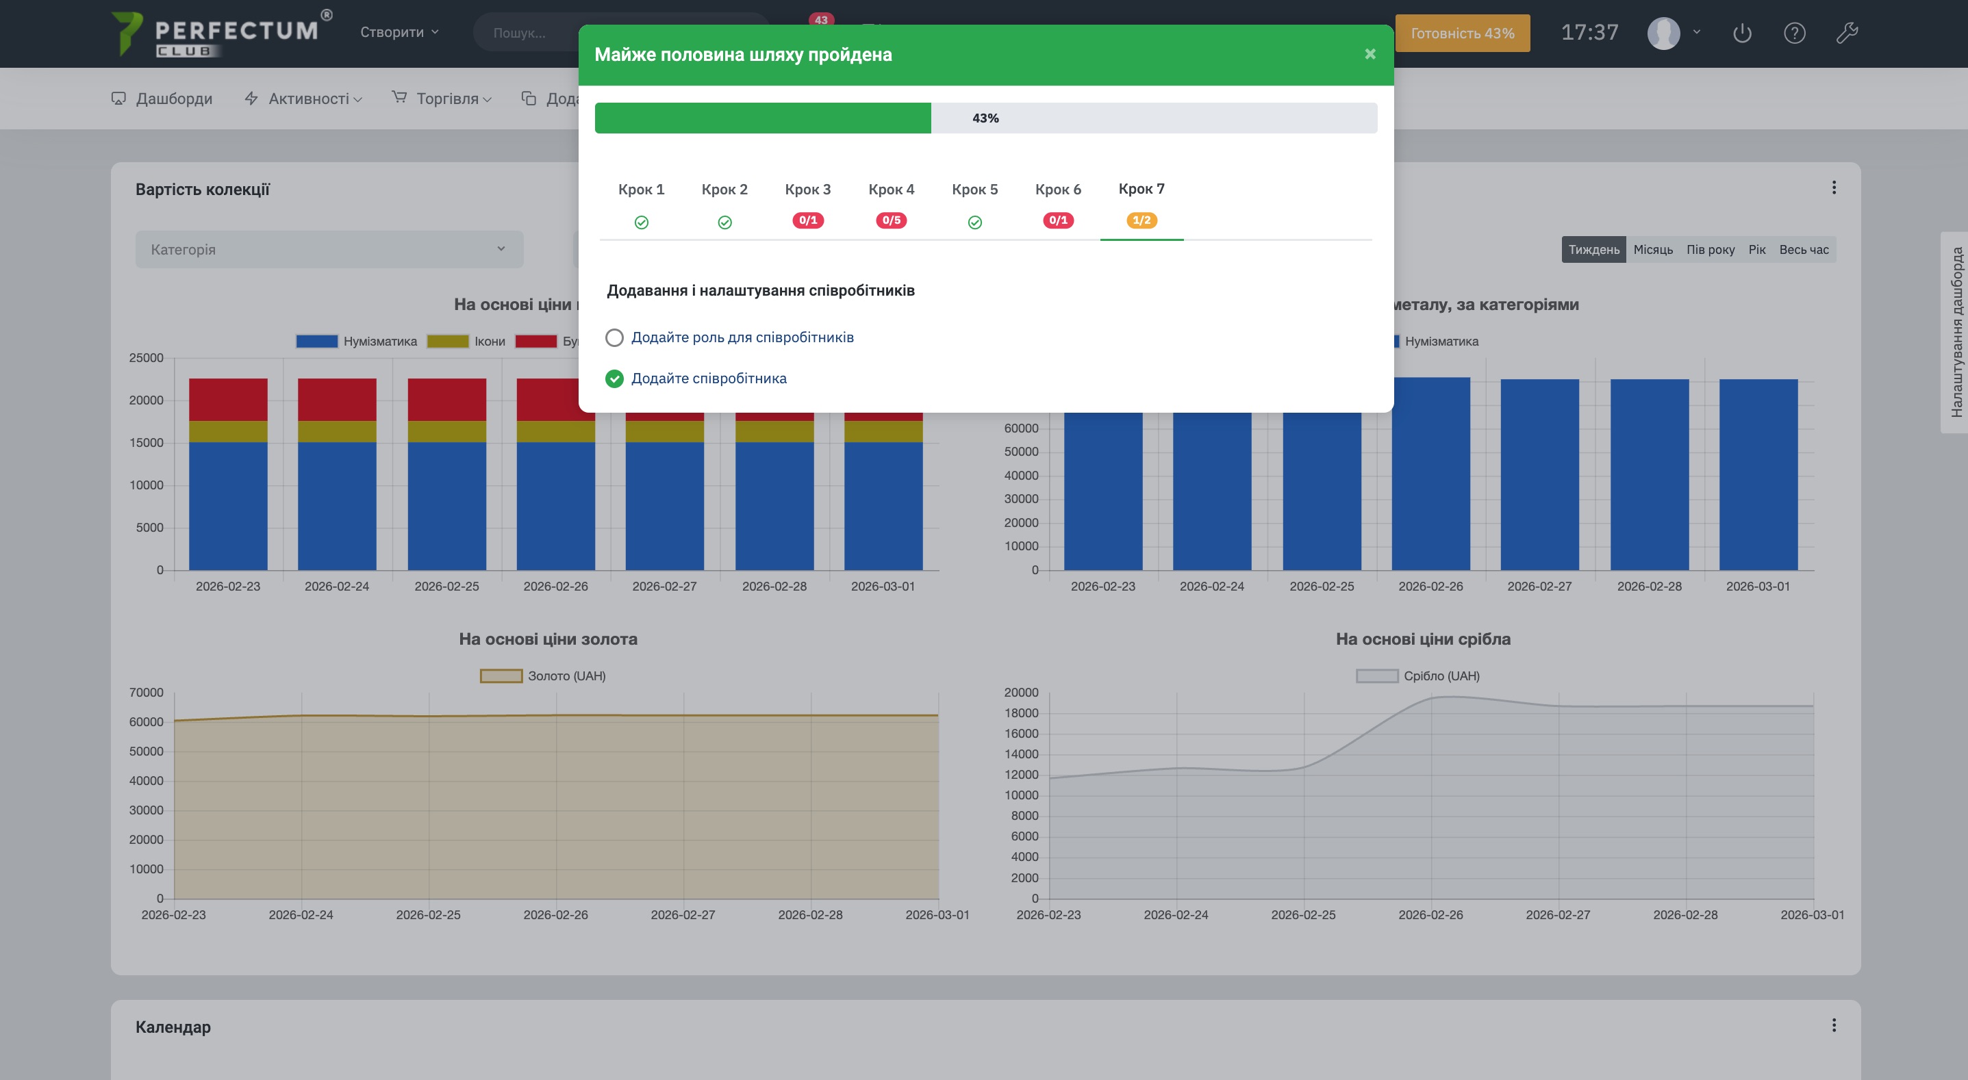Select the empty Додайте роль radio circle
Viewport: 1968px width, 1080px height.
[614, 337]
